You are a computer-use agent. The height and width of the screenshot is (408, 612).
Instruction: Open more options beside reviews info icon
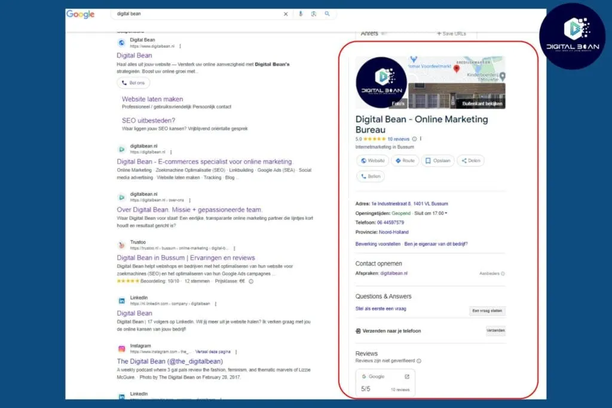click(x=421, y=139)
